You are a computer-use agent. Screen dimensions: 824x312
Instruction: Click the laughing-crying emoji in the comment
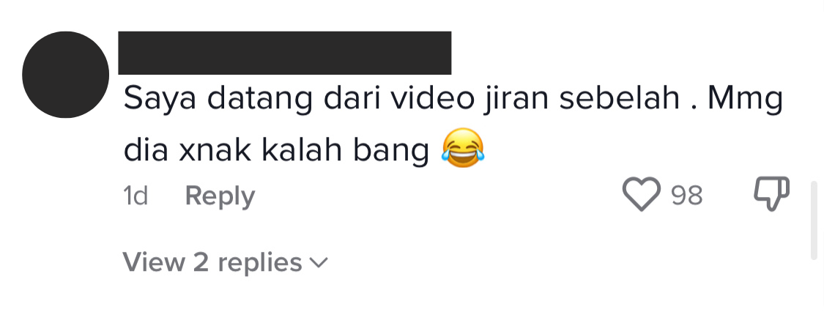coord(462,149)
